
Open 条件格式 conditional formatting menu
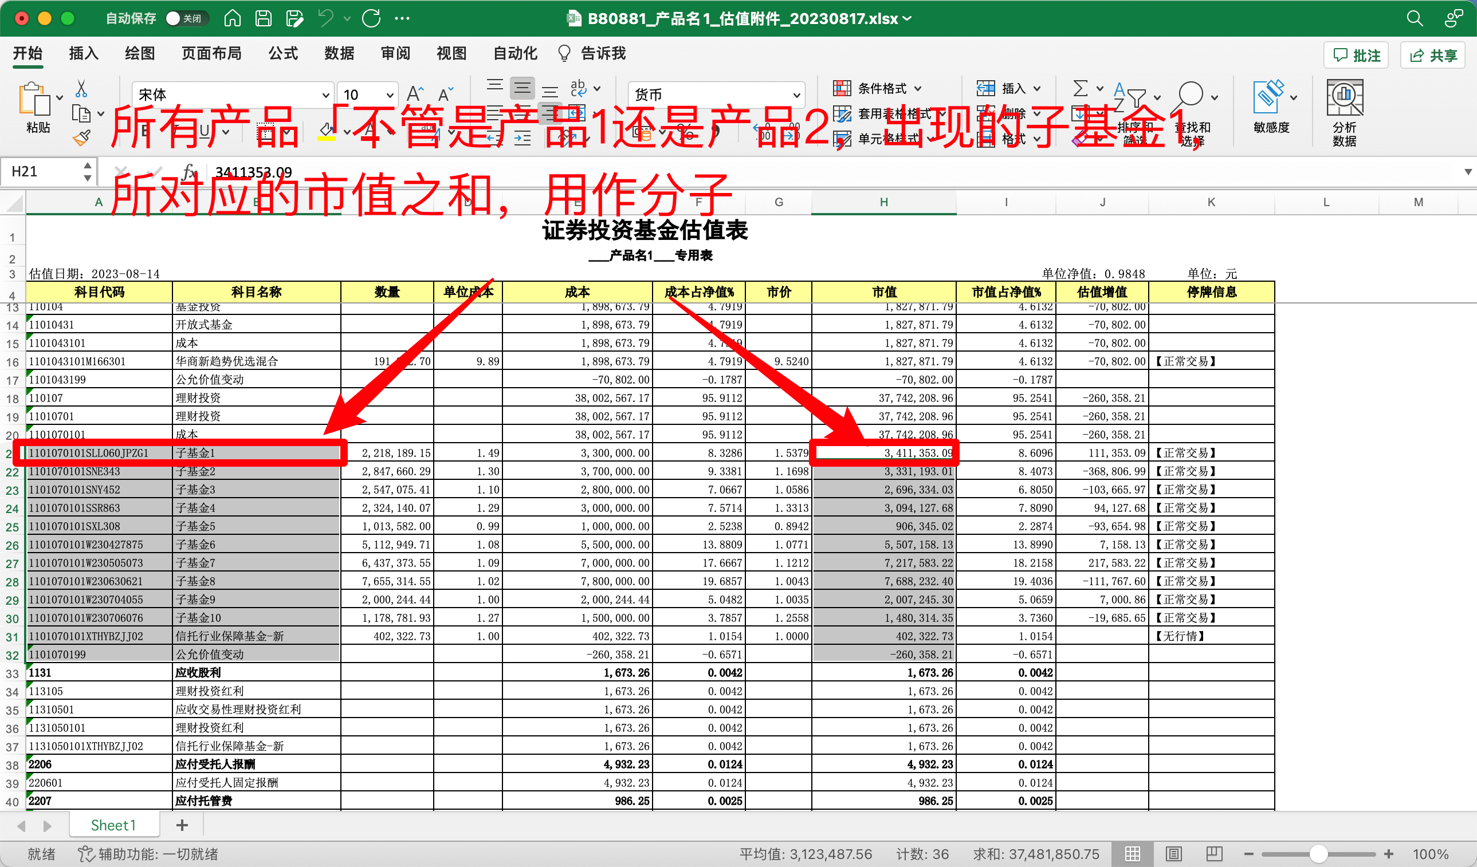click(877, 88)
